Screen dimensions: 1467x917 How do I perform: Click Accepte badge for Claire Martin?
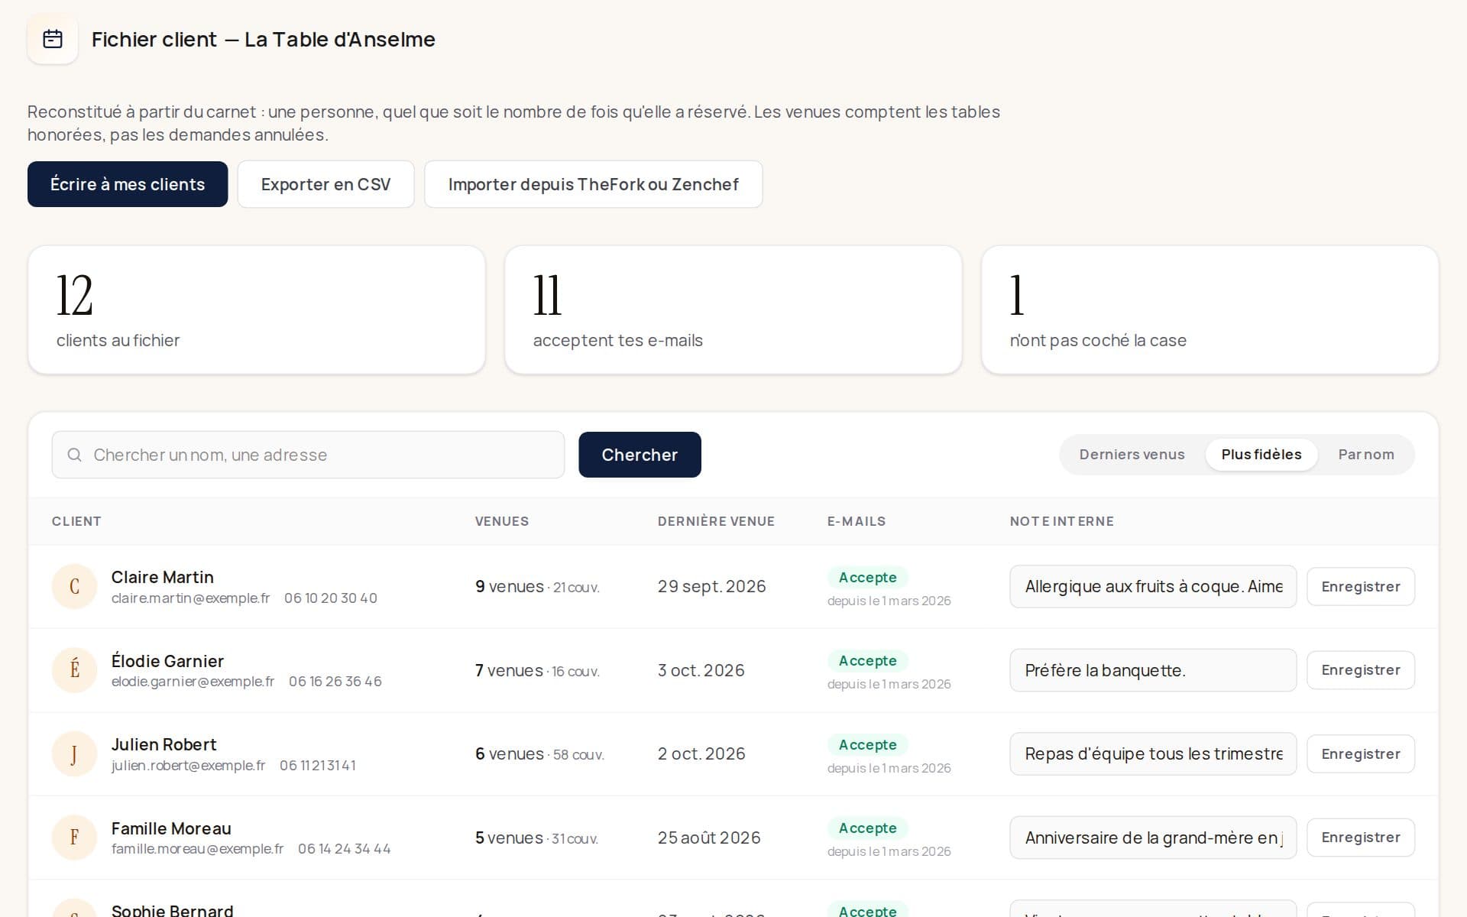867,577
